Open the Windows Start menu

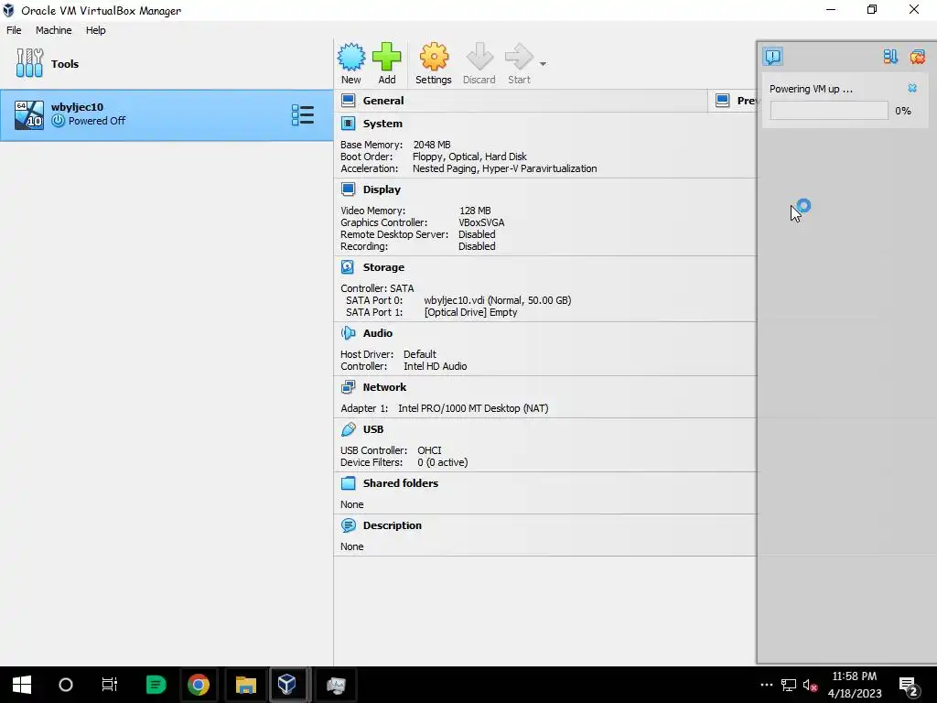point(22,685)
